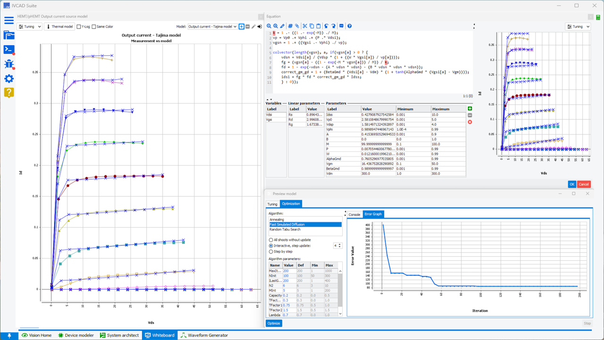604x340 pixels.
Task: Remove the model with the gray minus icon
Action: point(248,26)
